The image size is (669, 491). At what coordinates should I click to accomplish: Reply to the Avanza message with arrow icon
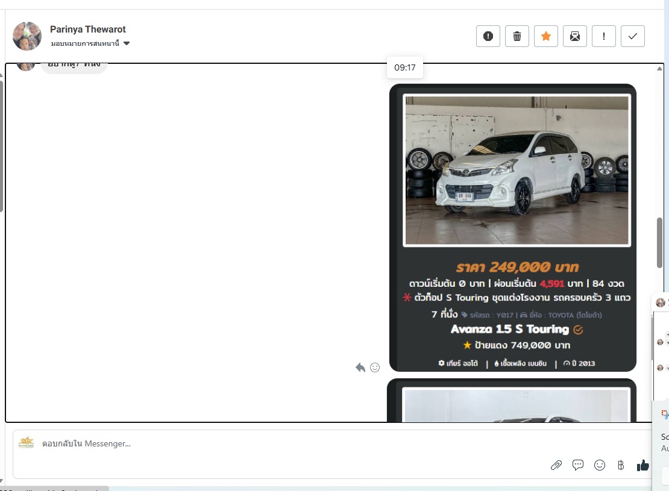(360, 367)
